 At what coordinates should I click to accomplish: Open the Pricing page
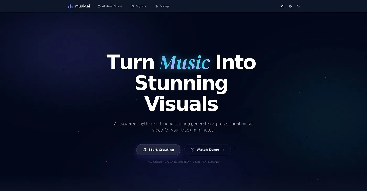(162, 6)
